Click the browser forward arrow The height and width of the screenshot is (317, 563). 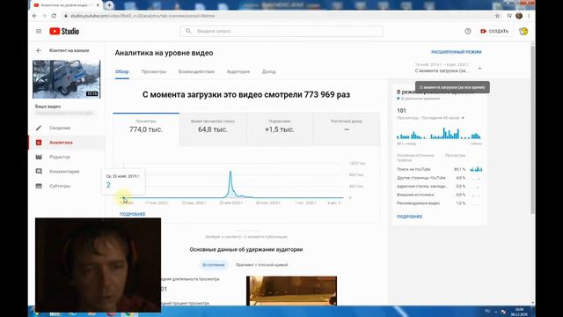tap(44, 16)
